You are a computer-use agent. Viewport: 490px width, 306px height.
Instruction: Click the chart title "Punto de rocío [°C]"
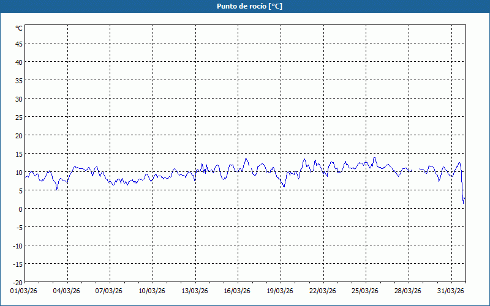point(249,6)
